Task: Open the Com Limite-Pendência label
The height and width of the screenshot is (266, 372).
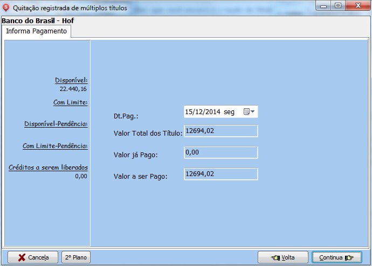Action: point(55,146)
